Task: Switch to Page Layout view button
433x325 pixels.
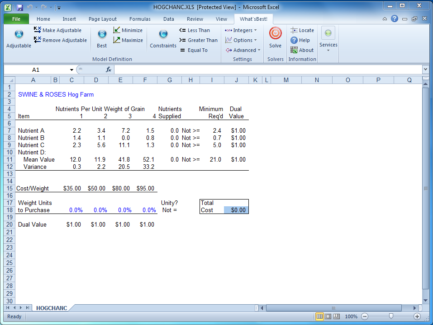Action: [x=328, y=316]
